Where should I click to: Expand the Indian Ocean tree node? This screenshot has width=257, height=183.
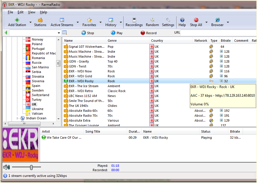point(18,118)
